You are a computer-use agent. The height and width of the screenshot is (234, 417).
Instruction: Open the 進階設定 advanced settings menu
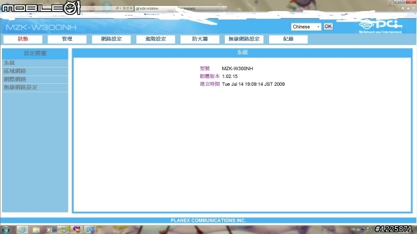[x=156, y=39]
